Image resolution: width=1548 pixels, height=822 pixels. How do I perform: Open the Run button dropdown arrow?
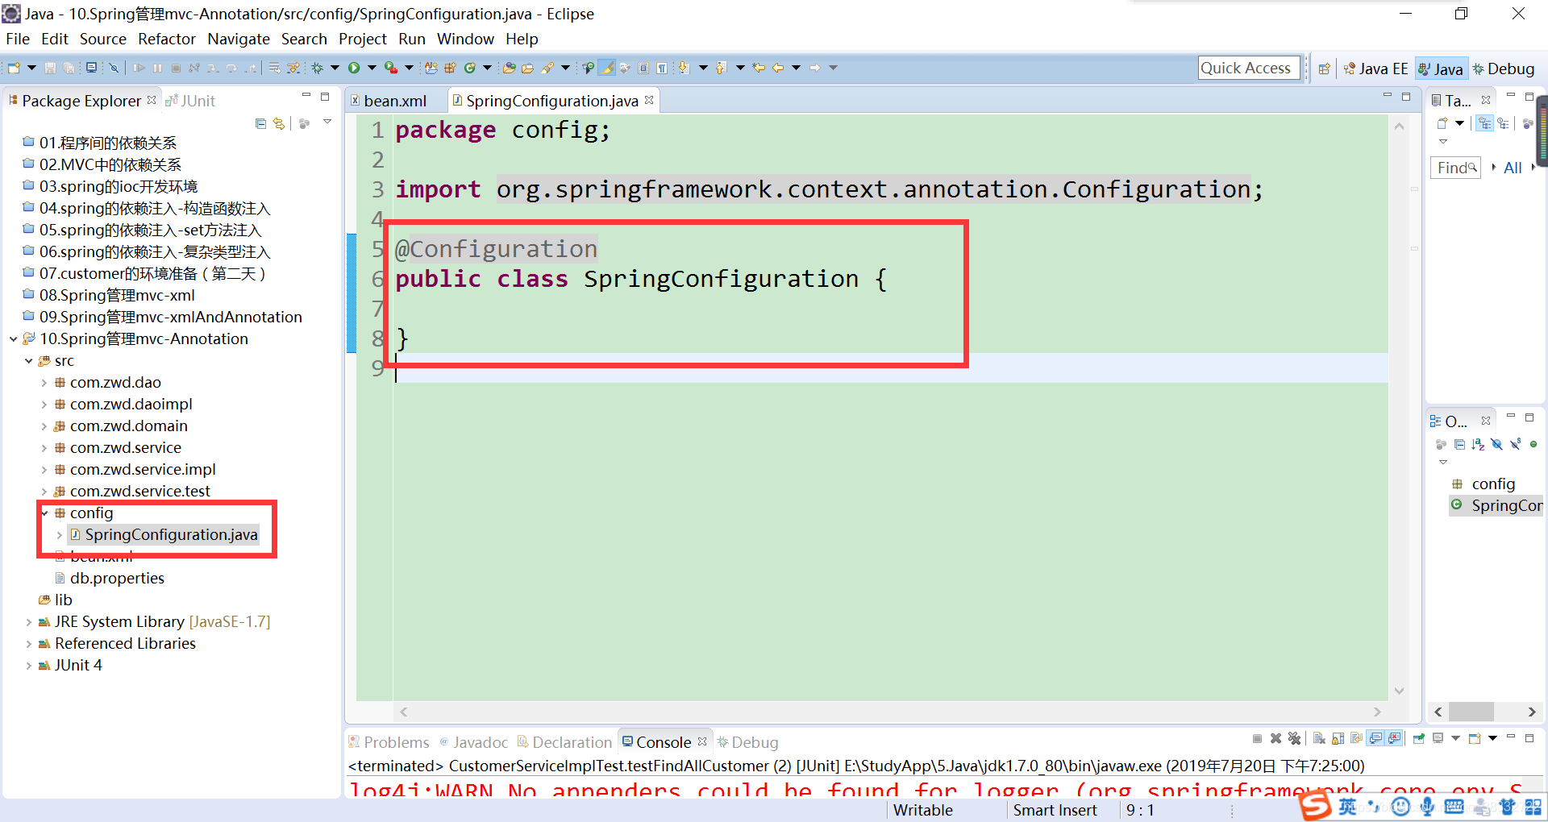372,68
